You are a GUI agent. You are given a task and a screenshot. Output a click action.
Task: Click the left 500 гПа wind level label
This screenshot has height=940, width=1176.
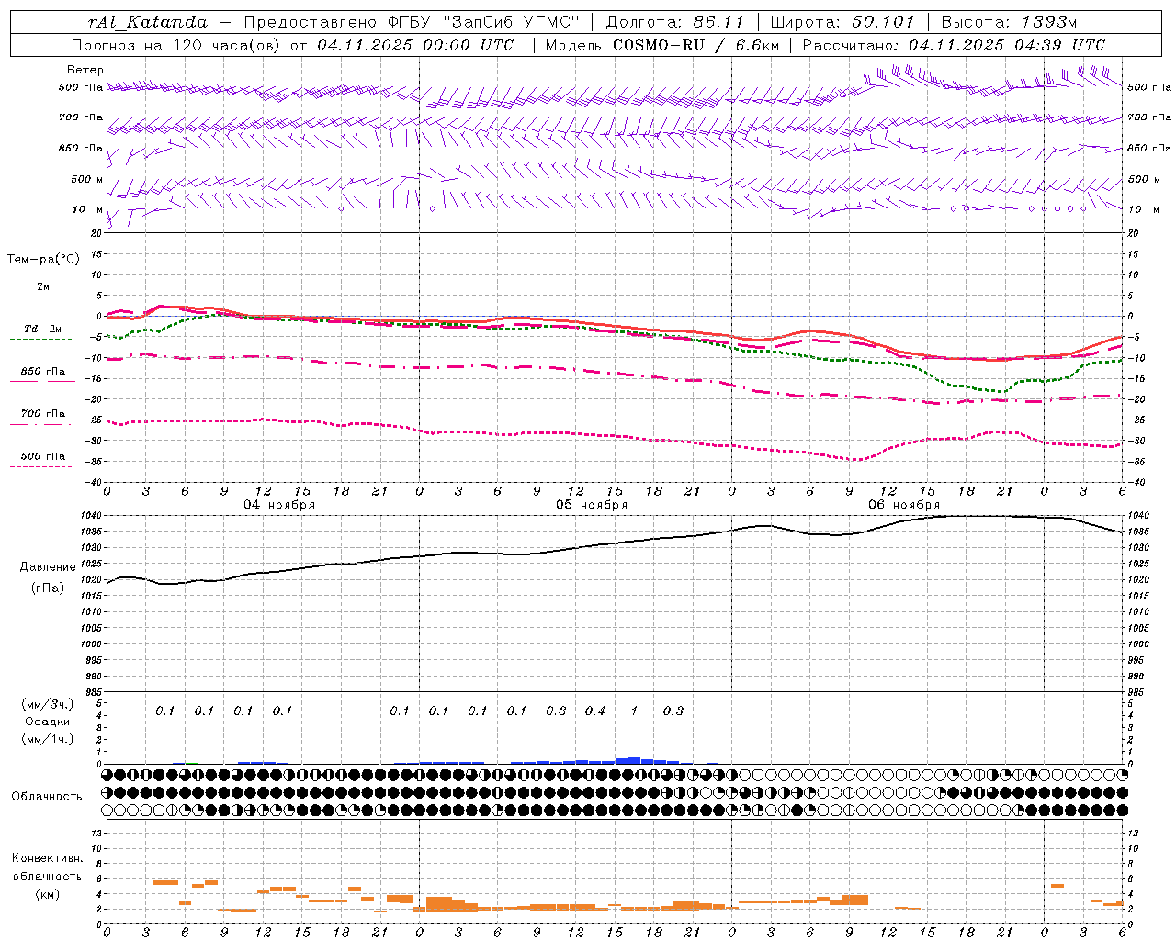pos(81,88)
